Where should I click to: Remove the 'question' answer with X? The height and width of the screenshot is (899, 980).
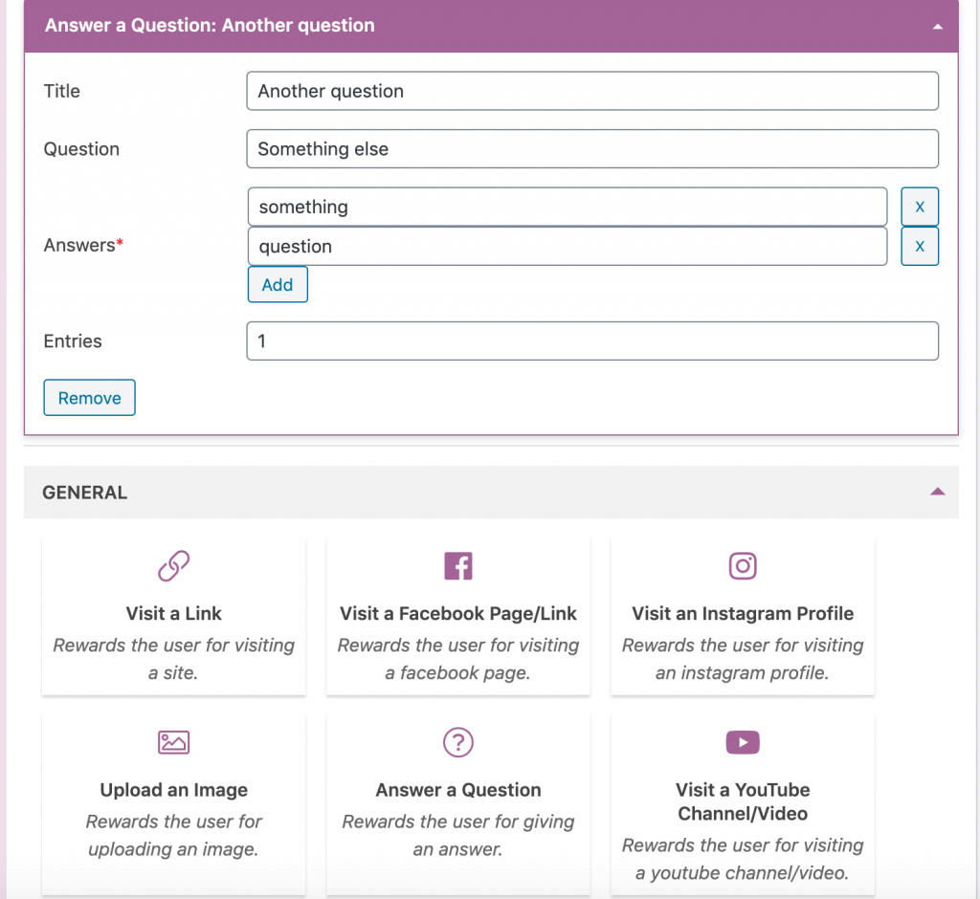(x=920, y=246)
